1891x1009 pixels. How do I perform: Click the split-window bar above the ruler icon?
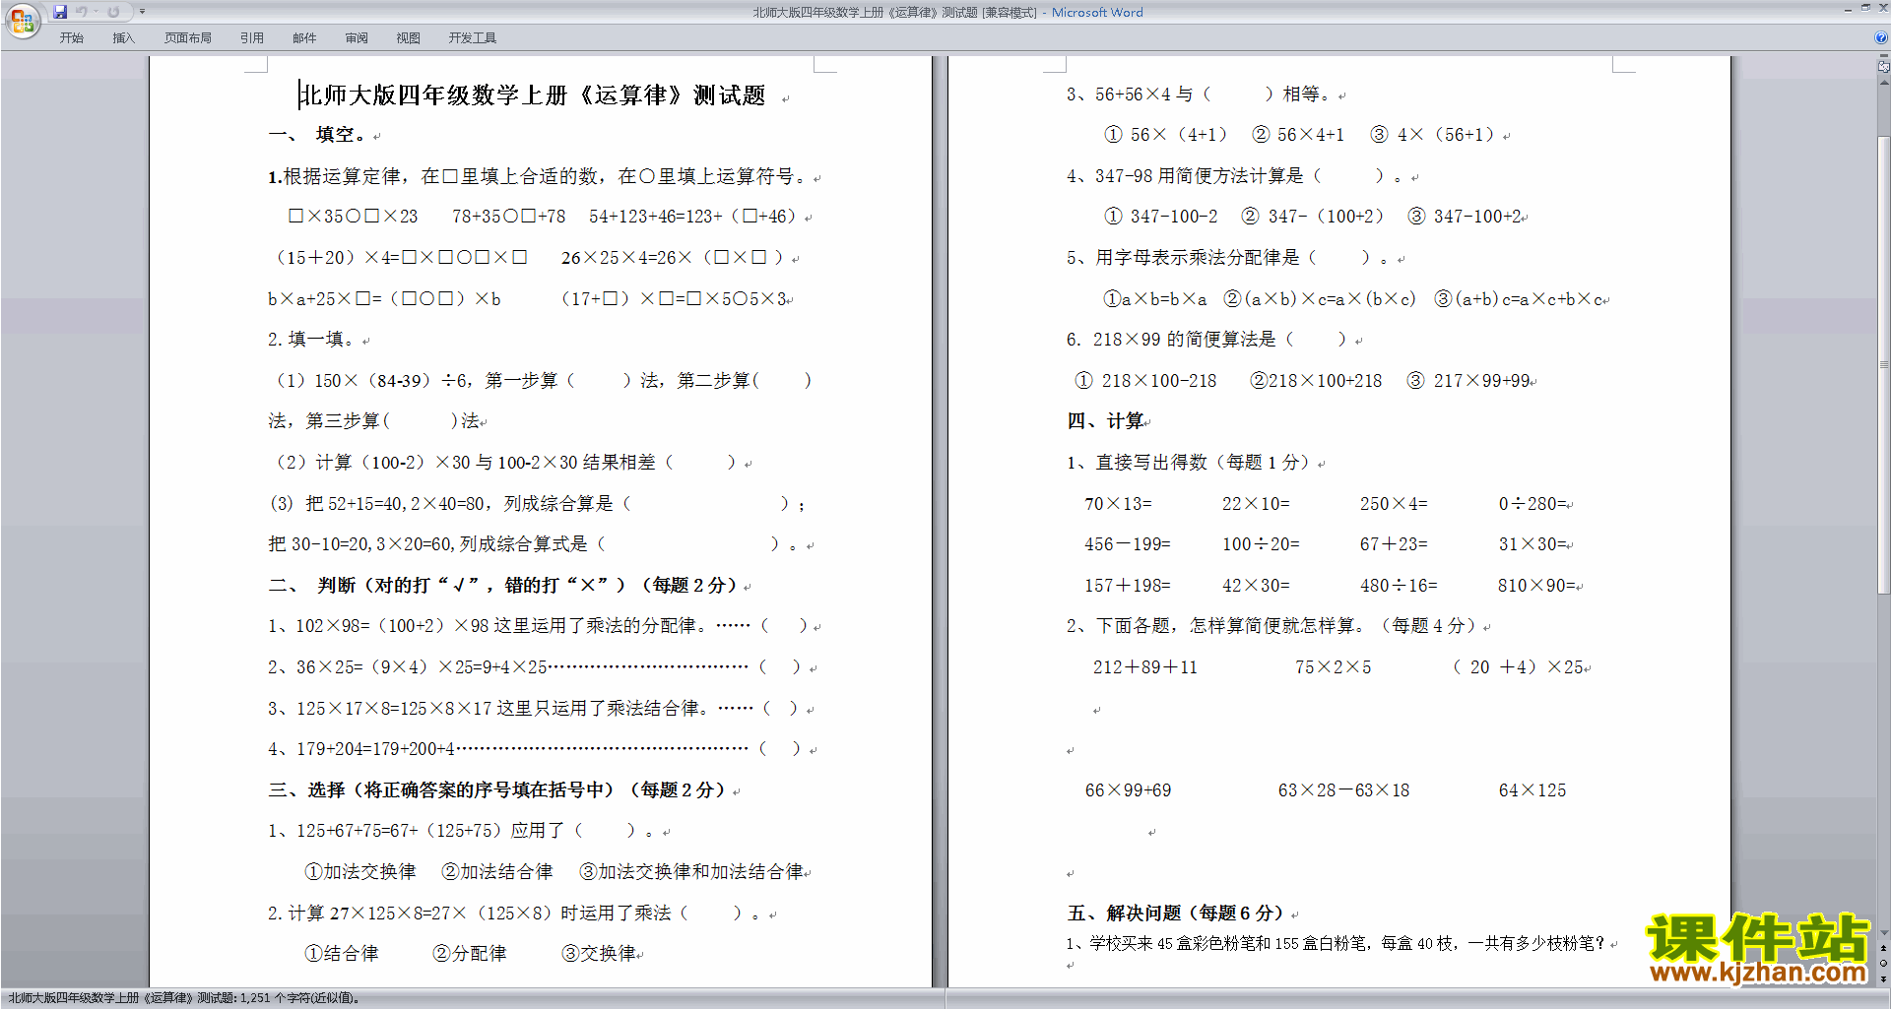coord(1884,57)
